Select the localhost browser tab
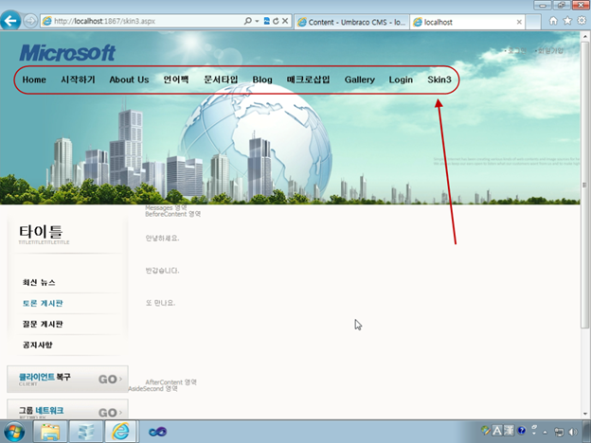This screenshot has width=591, height=443. [468, 22]
